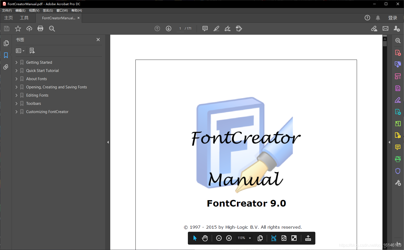Expand Opening, Creating and Saving Fonts

pyautogui.click(x=16, y=87)
